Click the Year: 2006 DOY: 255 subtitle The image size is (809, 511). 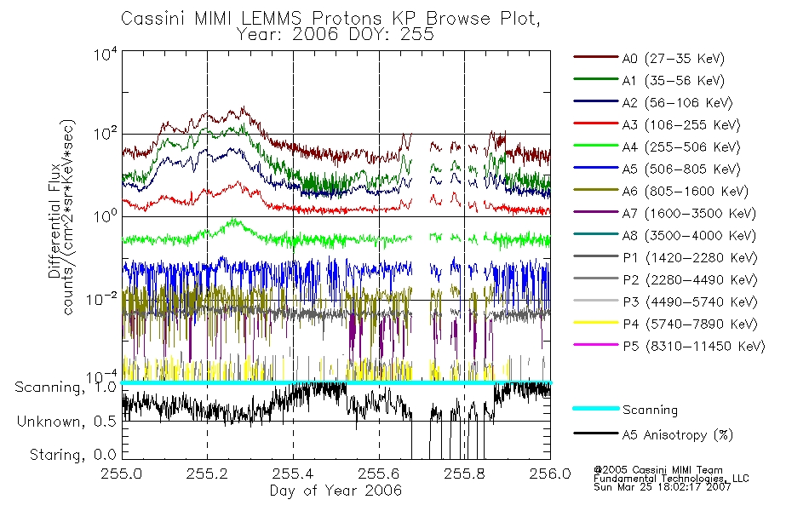336,35
